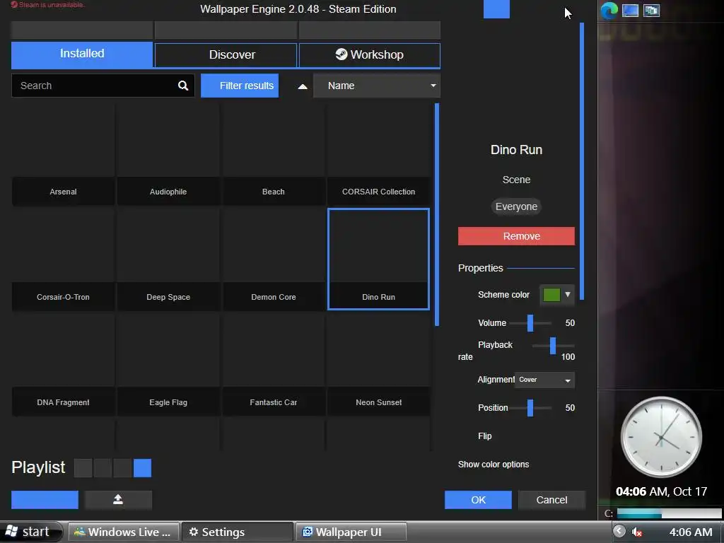Click the dual-window icon in the sidebar

click(651, 10)
